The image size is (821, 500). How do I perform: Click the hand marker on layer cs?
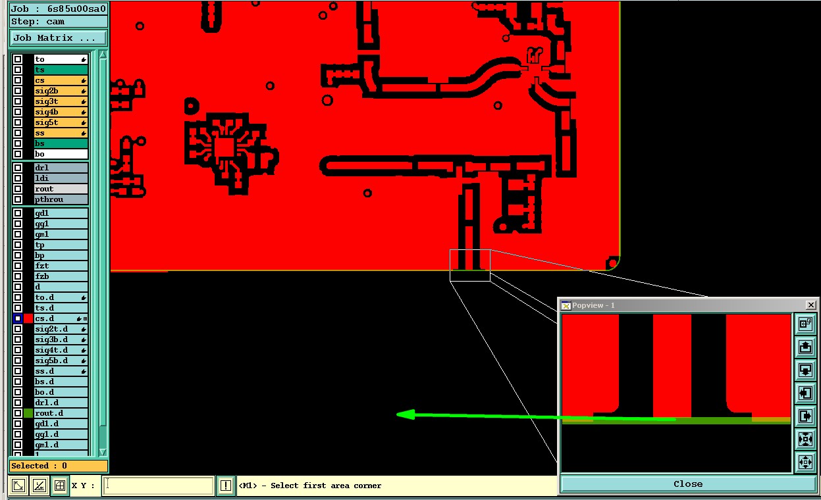point(84,81)
